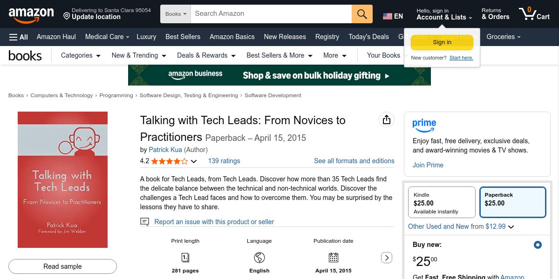
Task: Open the Patrick Kua author link
Action: (165, 150)
